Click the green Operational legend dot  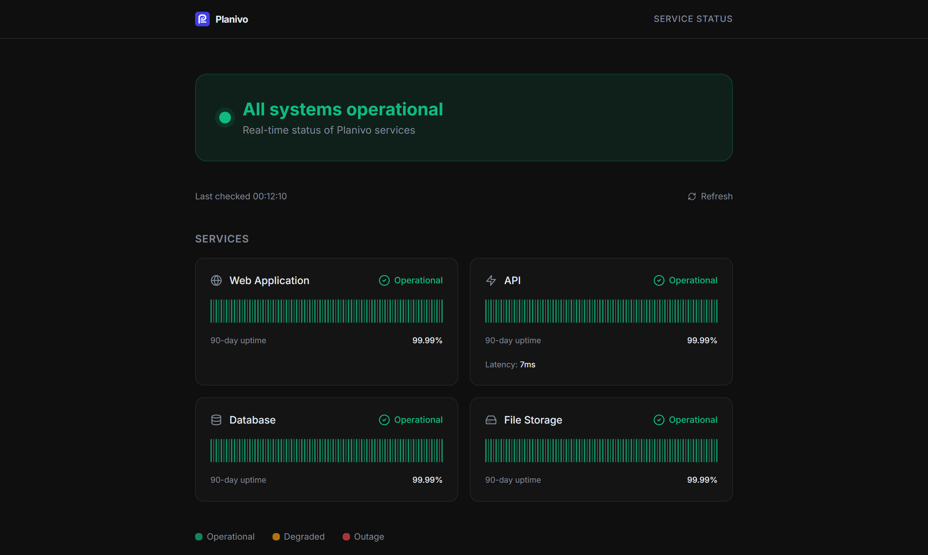click(199, 537)
